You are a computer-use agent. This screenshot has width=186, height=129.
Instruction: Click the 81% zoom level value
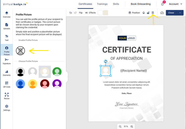(x=126, y=127)
